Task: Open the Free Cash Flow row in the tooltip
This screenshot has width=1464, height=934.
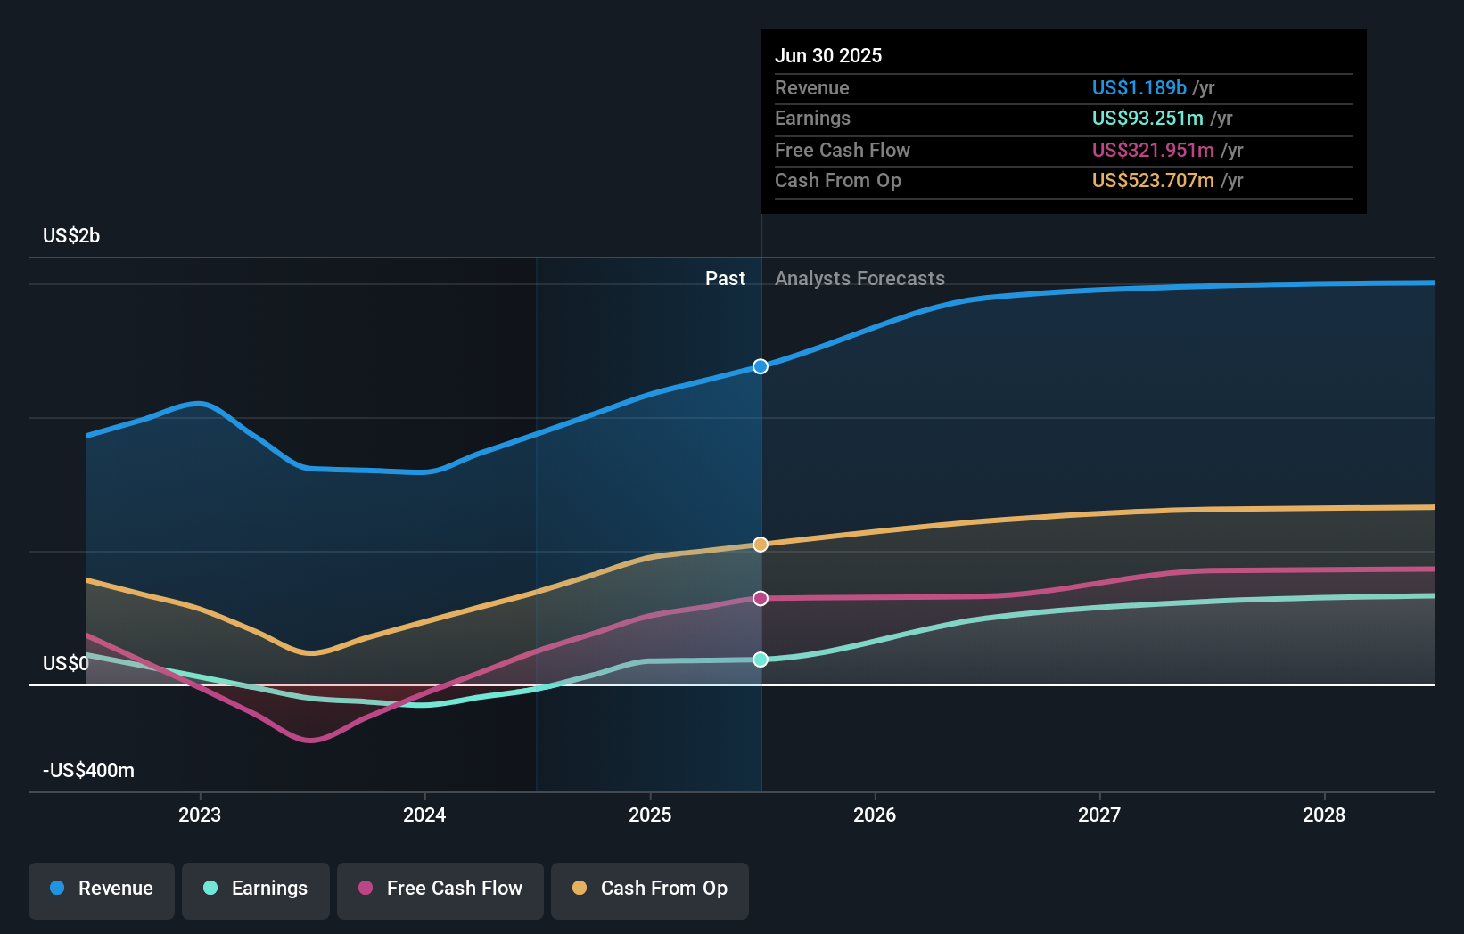Action: 1063,150
